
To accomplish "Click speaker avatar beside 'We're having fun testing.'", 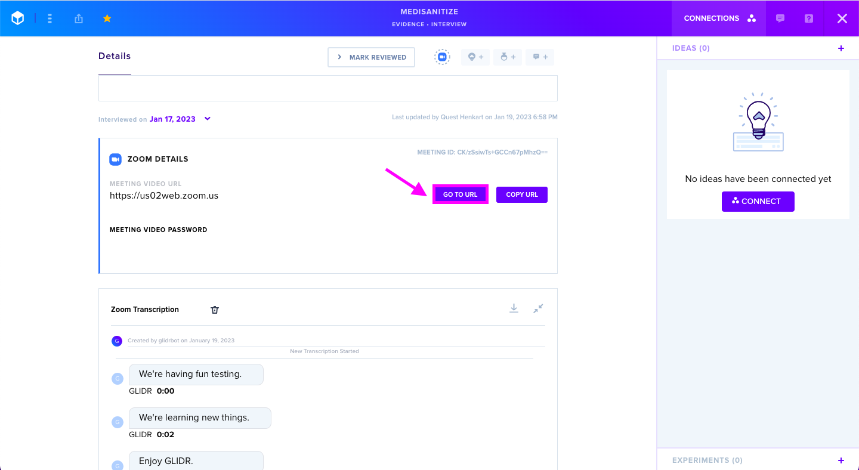I will tap(117, 378).
